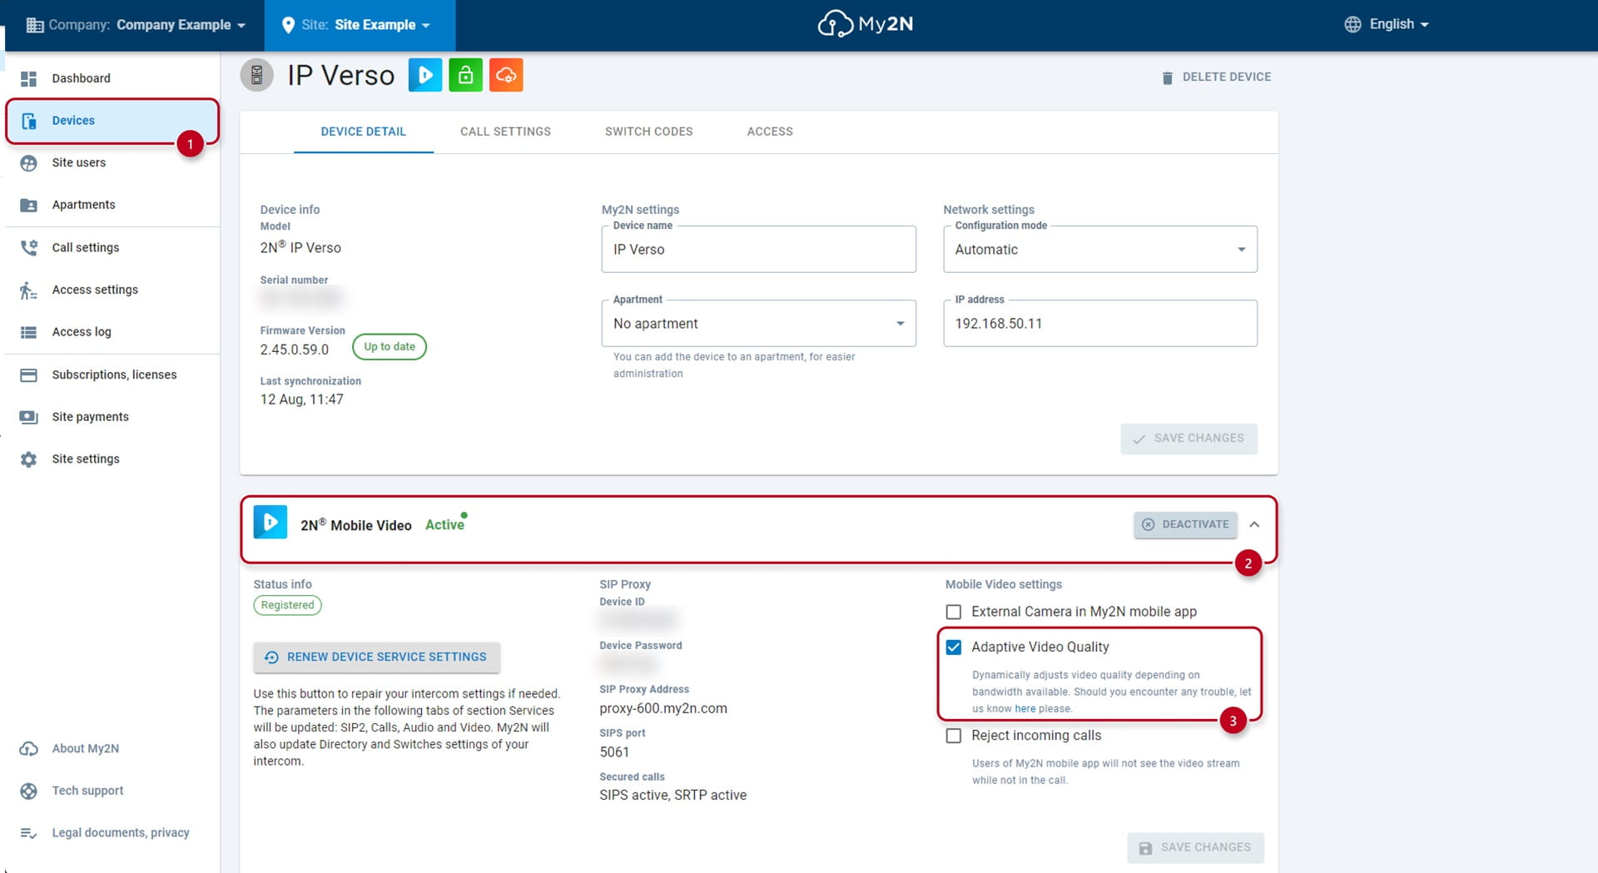Click the 'Up to date' firmware badge
Viewport: 1598px width, 873px height.
coord(390,347)
